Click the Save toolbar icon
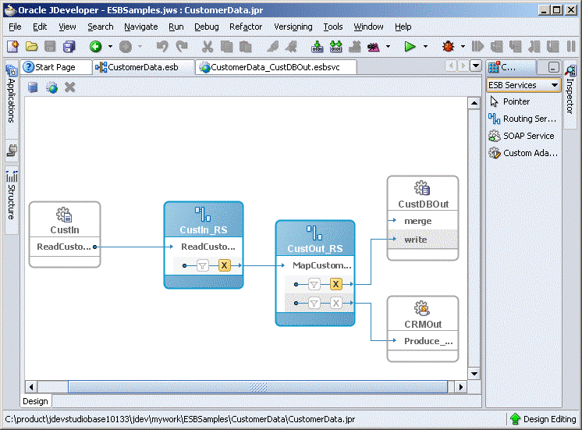 point(50,46)
